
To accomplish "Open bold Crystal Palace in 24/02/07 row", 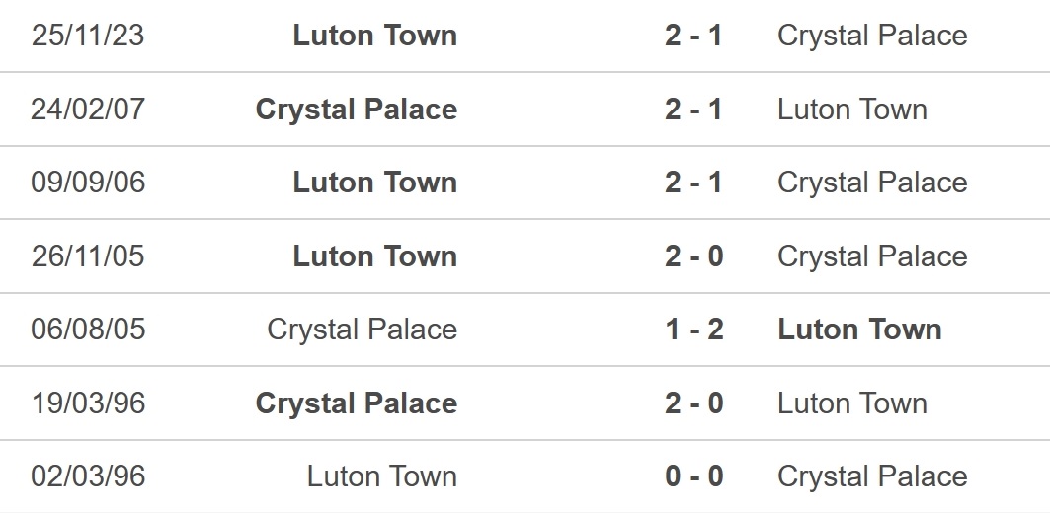I will pos(357,110).
